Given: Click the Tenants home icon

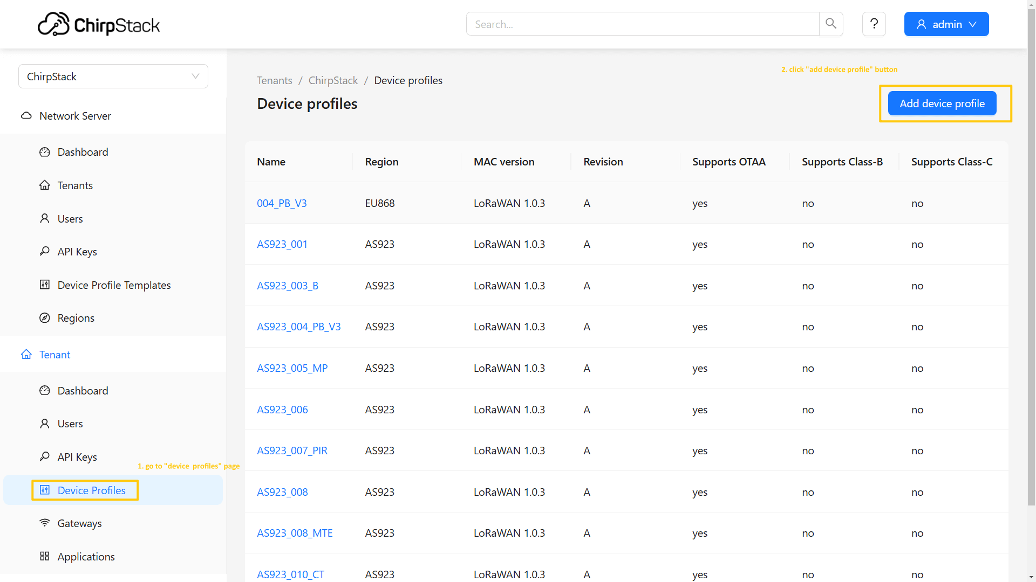Looking at the screenshot, I should [x=45, y=185].
